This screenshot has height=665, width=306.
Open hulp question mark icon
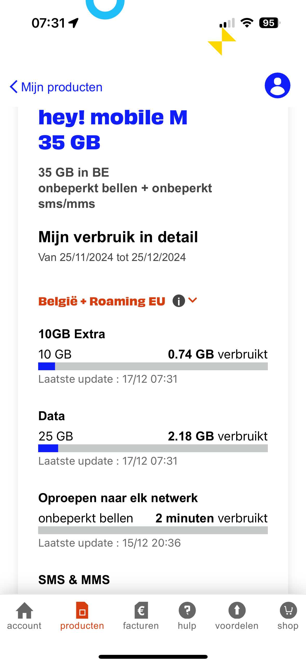tap(187, 610)
